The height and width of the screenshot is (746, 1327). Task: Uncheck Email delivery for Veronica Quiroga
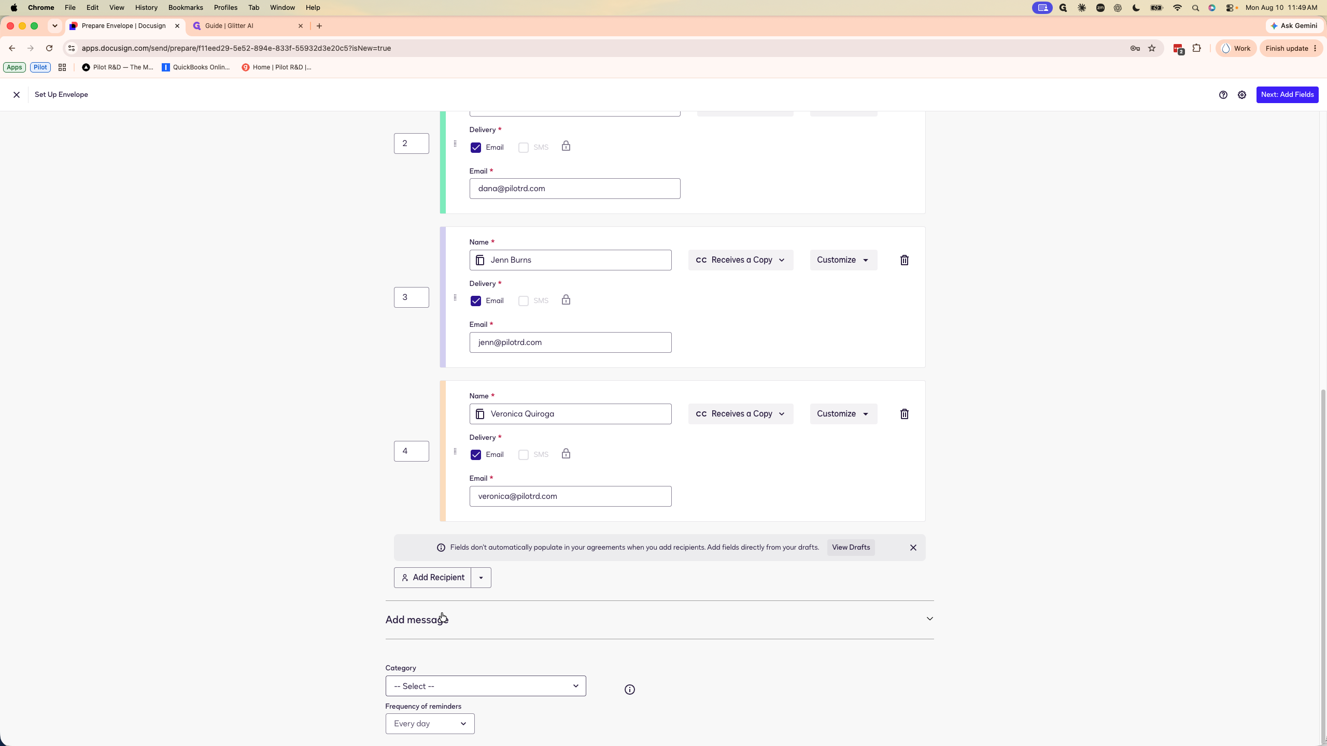(x=475, y=455)
